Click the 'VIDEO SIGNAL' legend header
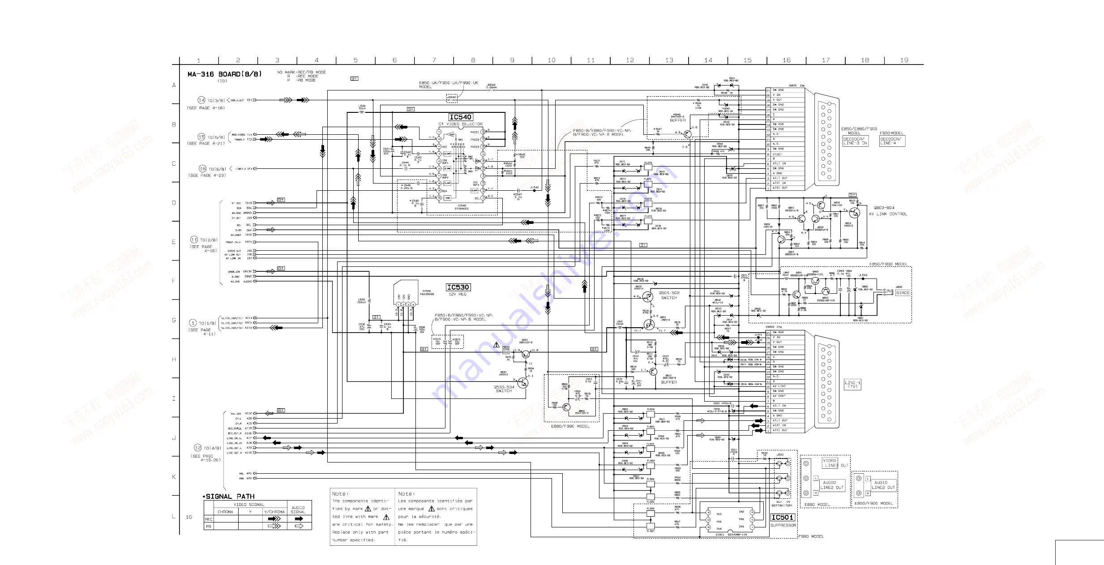Image resolution: width=1104 pixels, height=565 pixels. tap(249, 505)
